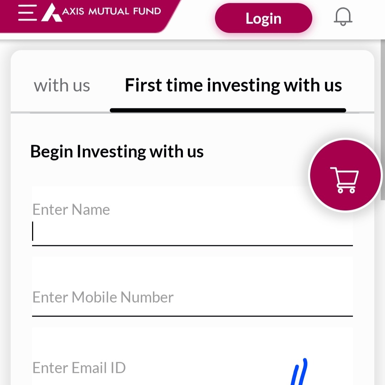Viewport: 385px width, 385px height.
Task: Click blank space beside Begin Investing heading
Action: coord(257,152)
